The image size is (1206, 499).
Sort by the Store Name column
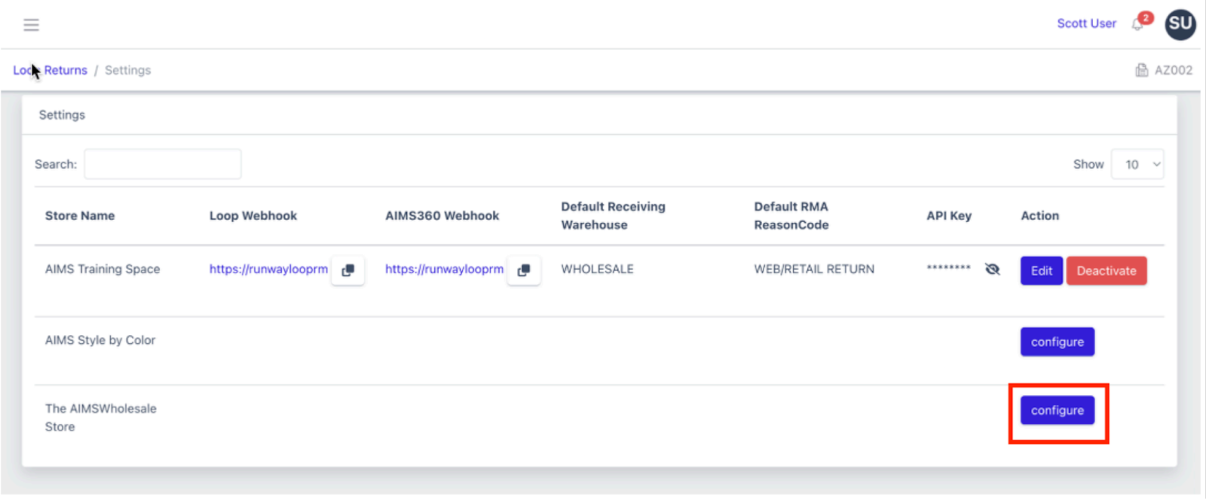pos(80,215)
